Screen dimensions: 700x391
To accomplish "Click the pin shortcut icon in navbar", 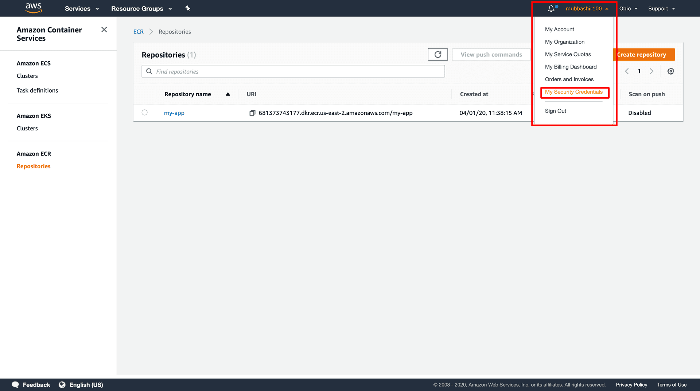I will click(x=188, y=8).
